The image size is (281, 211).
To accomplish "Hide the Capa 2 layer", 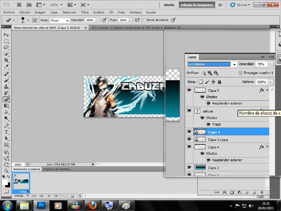I will 189,167.
